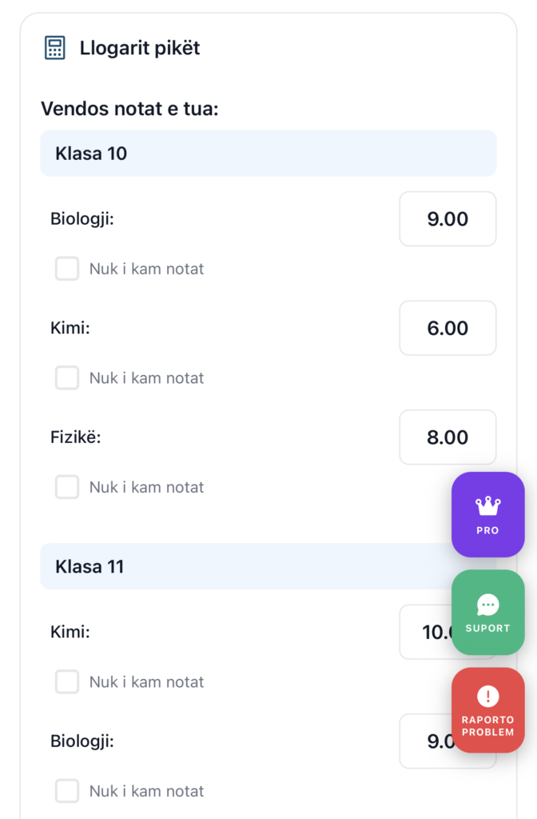This screenshot has width=537, height=819.
Task: Open the PRO crown button
Action: [x=487, y=514]
